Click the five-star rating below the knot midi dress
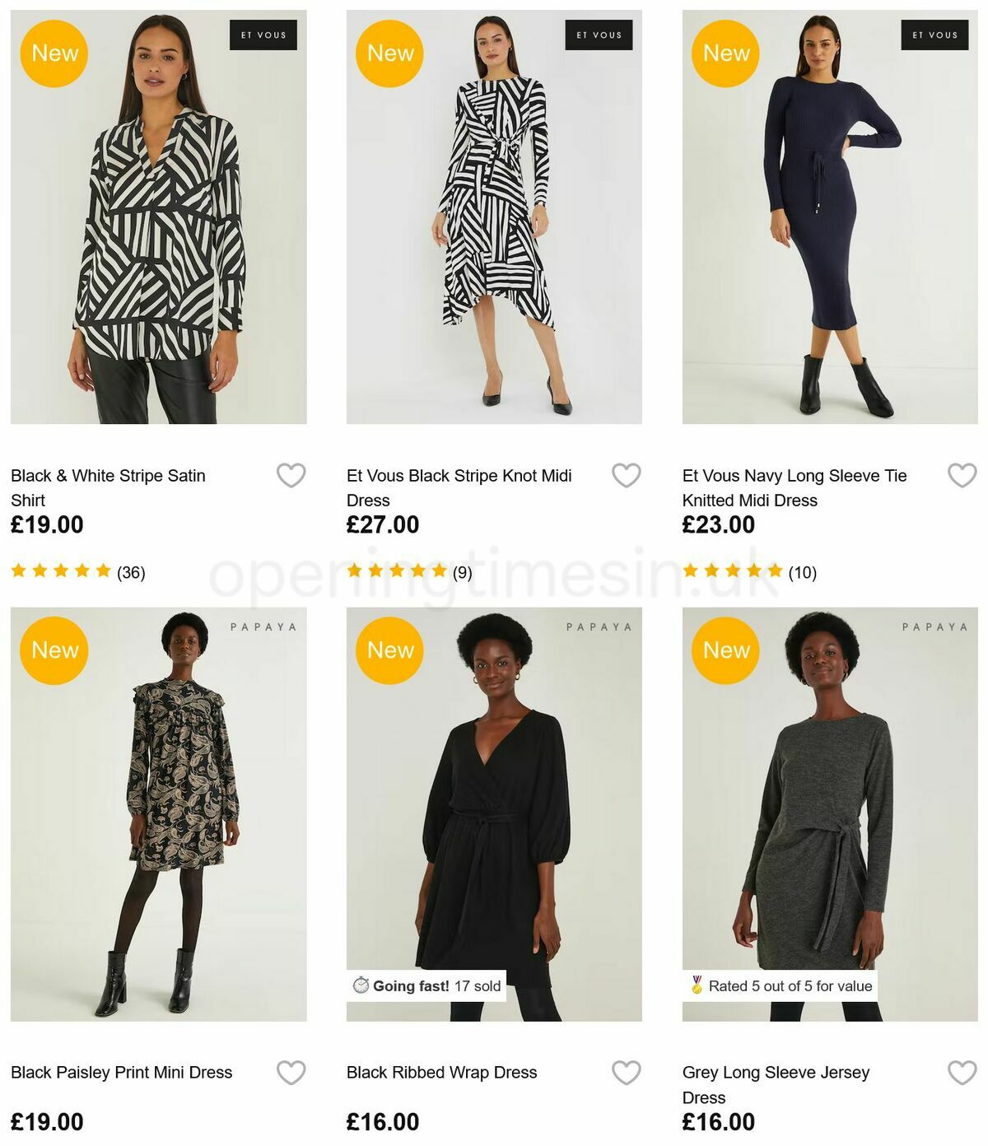 [397, 570]
